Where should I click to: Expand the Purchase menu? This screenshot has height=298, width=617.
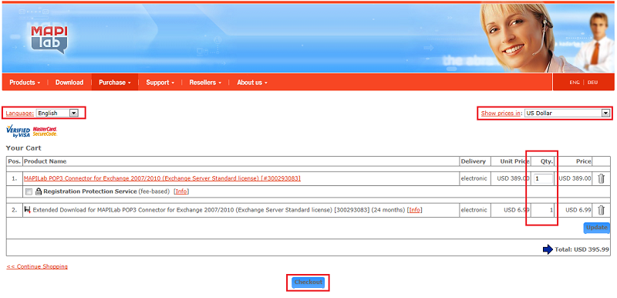click(115, 83)
